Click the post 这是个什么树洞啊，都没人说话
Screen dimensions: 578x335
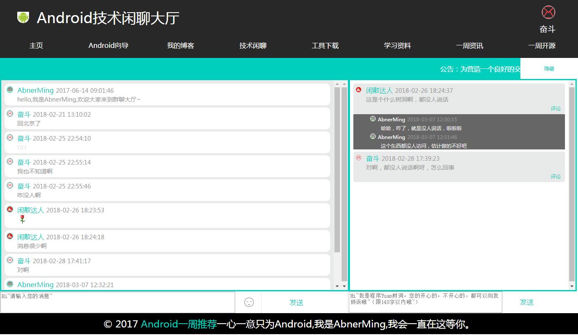407,99
